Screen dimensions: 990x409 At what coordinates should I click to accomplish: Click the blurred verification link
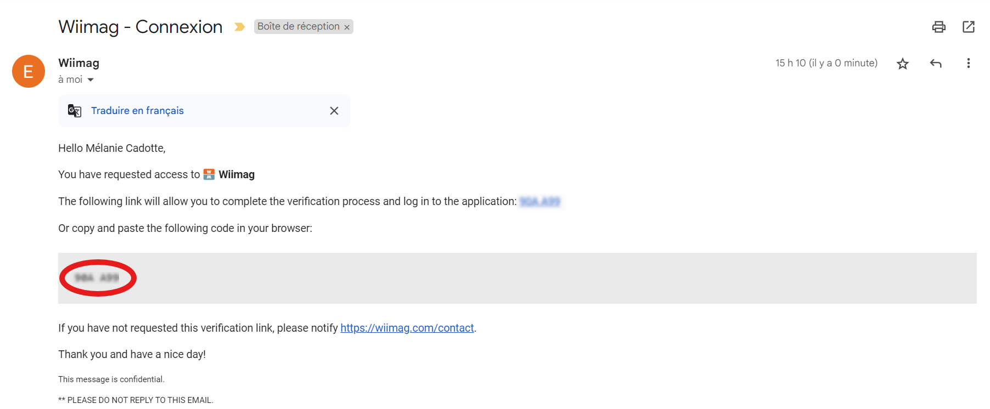(540, 202)
